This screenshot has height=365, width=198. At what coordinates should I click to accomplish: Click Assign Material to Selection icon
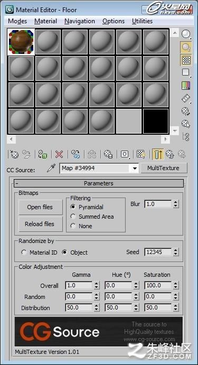point(43,154)
